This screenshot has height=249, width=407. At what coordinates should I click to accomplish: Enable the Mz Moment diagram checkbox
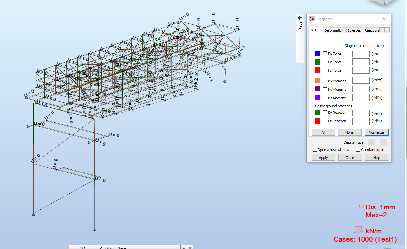coord(325,98)
